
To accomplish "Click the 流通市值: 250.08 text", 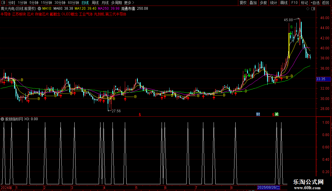I will pyautogui.click(x=135, y=9).
